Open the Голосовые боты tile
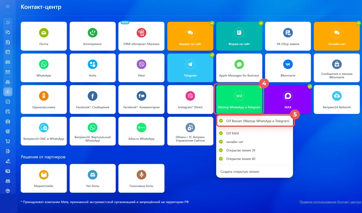Image resolution: width=362 pixels, height=213 pixels. pos(141,178)
